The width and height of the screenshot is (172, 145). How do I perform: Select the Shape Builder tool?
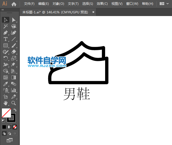(x=6, y=71)
